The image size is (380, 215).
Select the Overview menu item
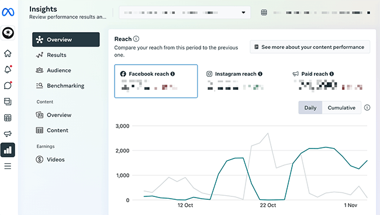coord(66,40)
